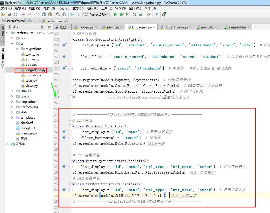270x213 pixels.
Task: Click the Paste toolbar icon
Action: pos(50,14)
